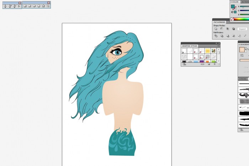The height and width of the screenshot is (166, 249).
Task: Select the Delete Anchor Point tool
Action: click(15, 6)
